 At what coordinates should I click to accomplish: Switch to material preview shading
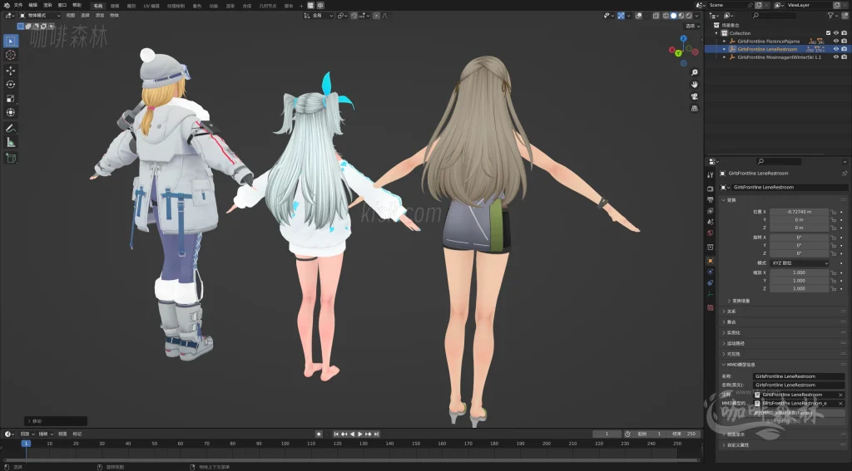coord(681,16)
